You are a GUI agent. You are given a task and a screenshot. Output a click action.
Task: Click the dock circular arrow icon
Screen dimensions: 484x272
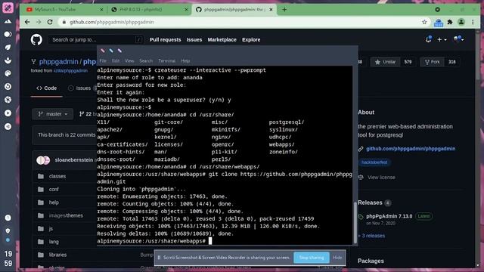pyautogui.click(x=8, y=87)
